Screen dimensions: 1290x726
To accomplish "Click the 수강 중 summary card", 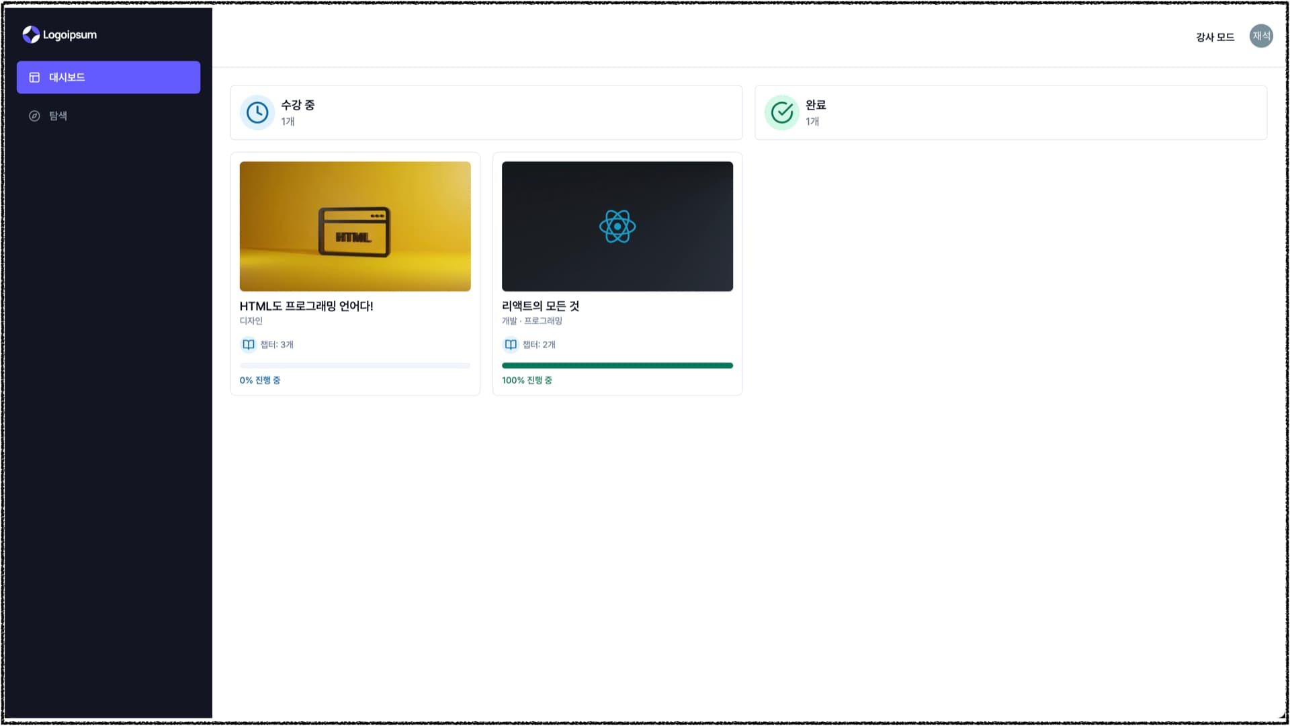I will [486, 112].
